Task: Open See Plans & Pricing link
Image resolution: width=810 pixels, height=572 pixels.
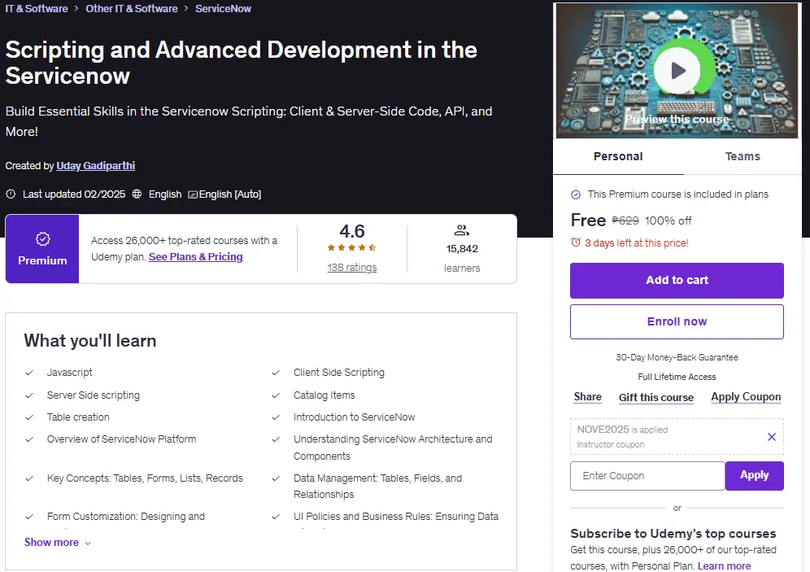Action: coord(195,257)
